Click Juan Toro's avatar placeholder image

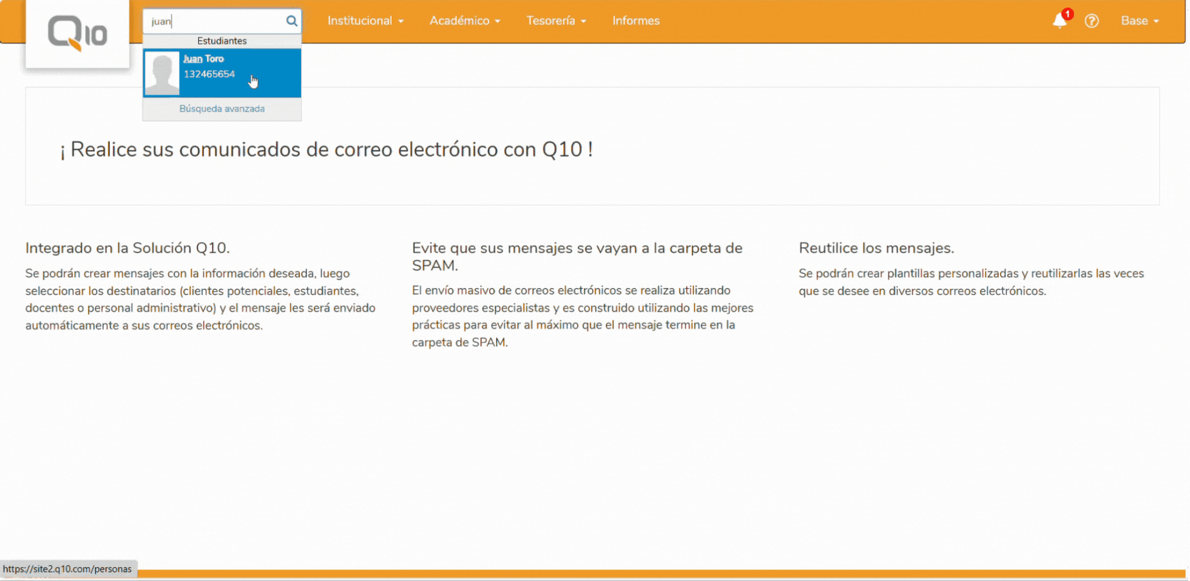tap(162, 73)
